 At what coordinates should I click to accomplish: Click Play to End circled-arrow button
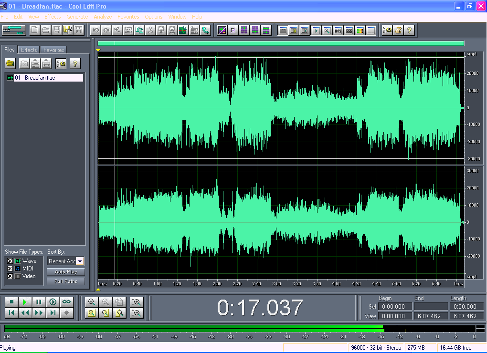(x=53, y=302)
